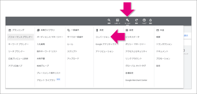Open アップロード
Screen dimensions: 197x94
[x=73, y=58]
